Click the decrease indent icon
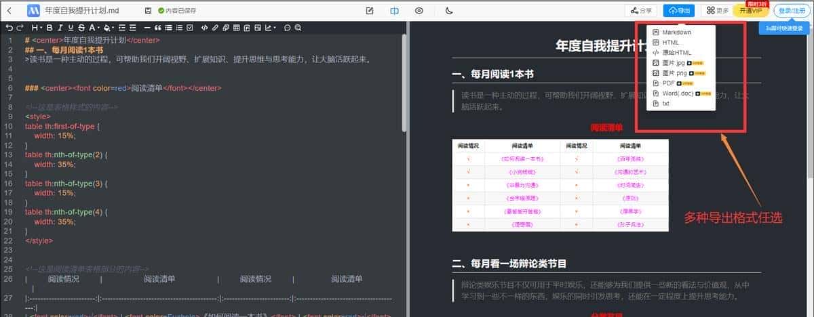814x317 pixels. pos(132,28)
